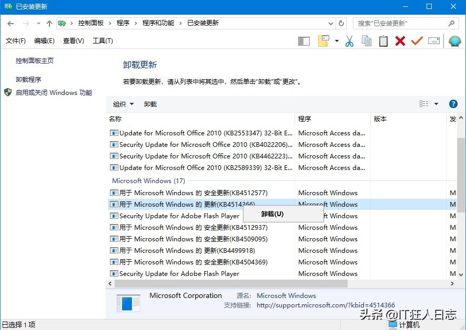Click the Copy toolbar icon
Screen dimensions: 466x330
(x=367, y=41)
